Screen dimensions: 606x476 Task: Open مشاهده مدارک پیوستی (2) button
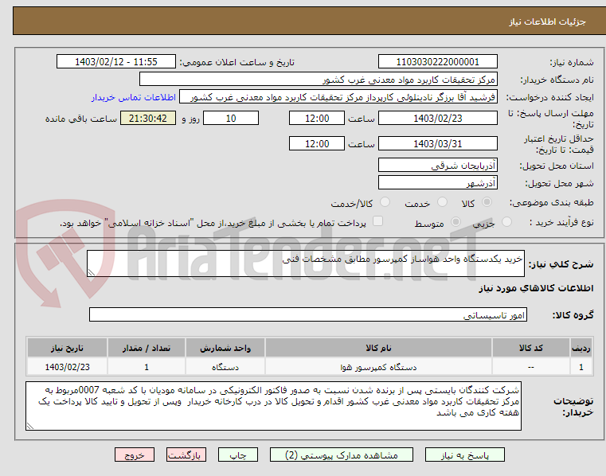(x=342, y=455)
